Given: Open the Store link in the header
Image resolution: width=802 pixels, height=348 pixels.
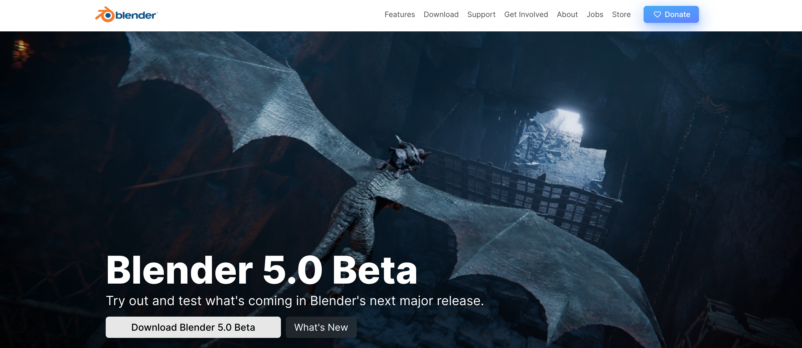Looking at the screenshot, I should [621, 15].
